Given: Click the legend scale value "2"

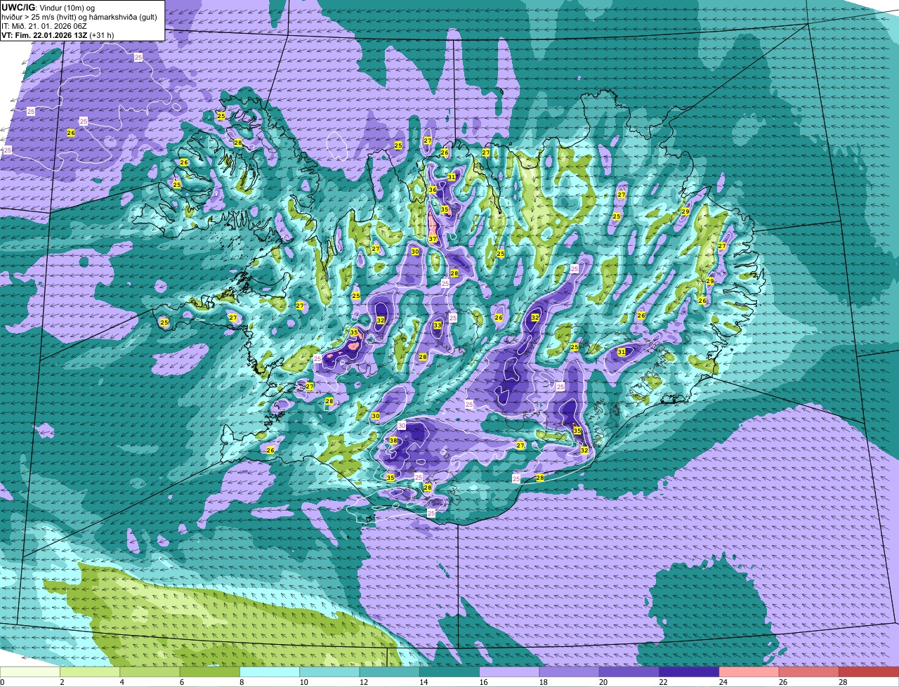Looking at the screenshot, I should 62,682.
